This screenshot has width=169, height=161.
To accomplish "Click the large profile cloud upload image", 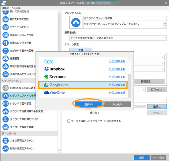I will point(76,22).
